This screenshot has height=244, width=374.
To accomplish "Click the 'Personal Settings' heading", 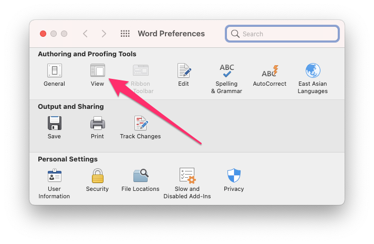I will pos(68,159).
